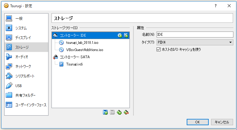Screen dimensions: 237x130
Task: Add hard disk to IDE controller
Action: point(126,35)
